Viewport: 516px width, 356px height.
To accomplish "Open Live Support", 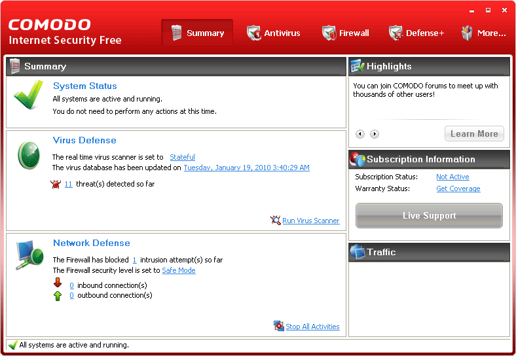I will [x=429, y=215].
